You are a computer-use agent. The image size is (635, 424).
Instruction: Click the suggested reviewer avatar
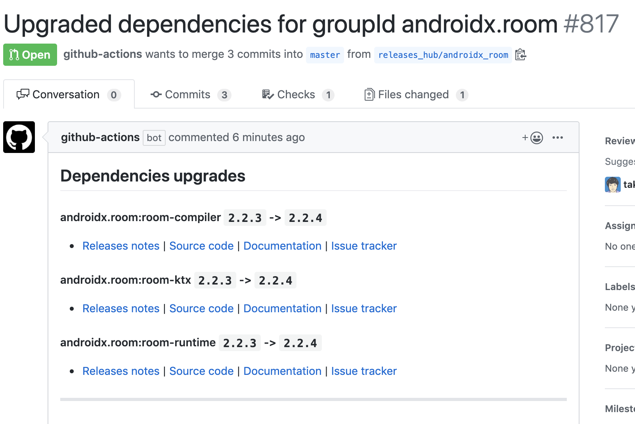click(x=612, y=185)
